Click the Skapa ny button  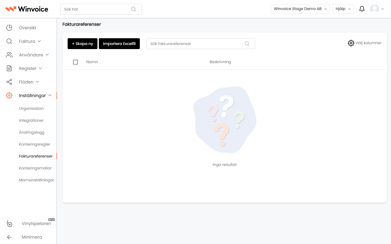coord(83,44)
